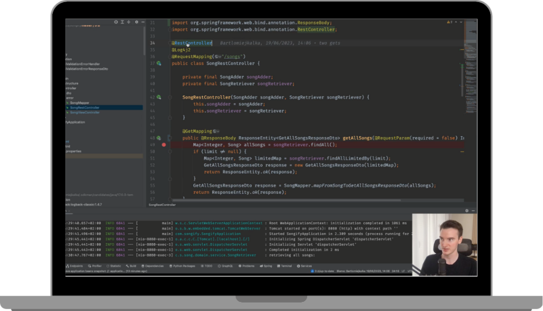
Task: Select SongViewController in the project tree
Action: tap(84, 112)
